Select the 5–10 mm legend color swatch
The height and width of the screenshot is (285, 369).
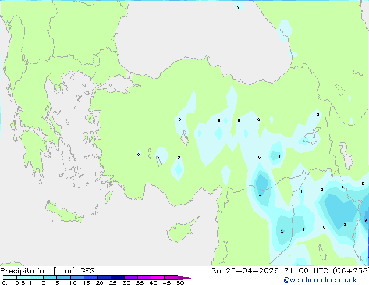(x=63, y=277)
